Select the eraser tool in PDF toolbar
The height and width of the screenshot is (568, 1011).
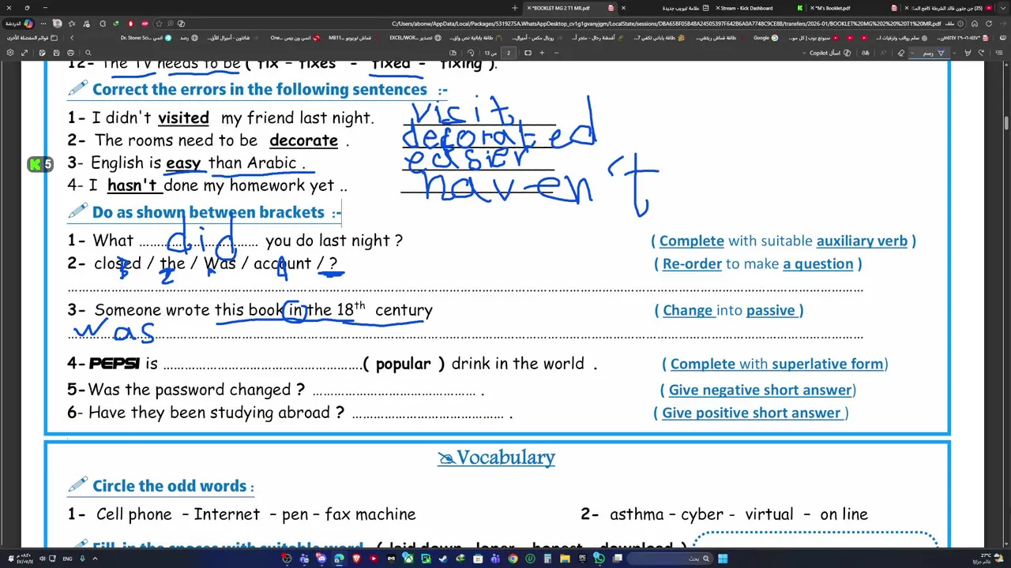(901, 53)
